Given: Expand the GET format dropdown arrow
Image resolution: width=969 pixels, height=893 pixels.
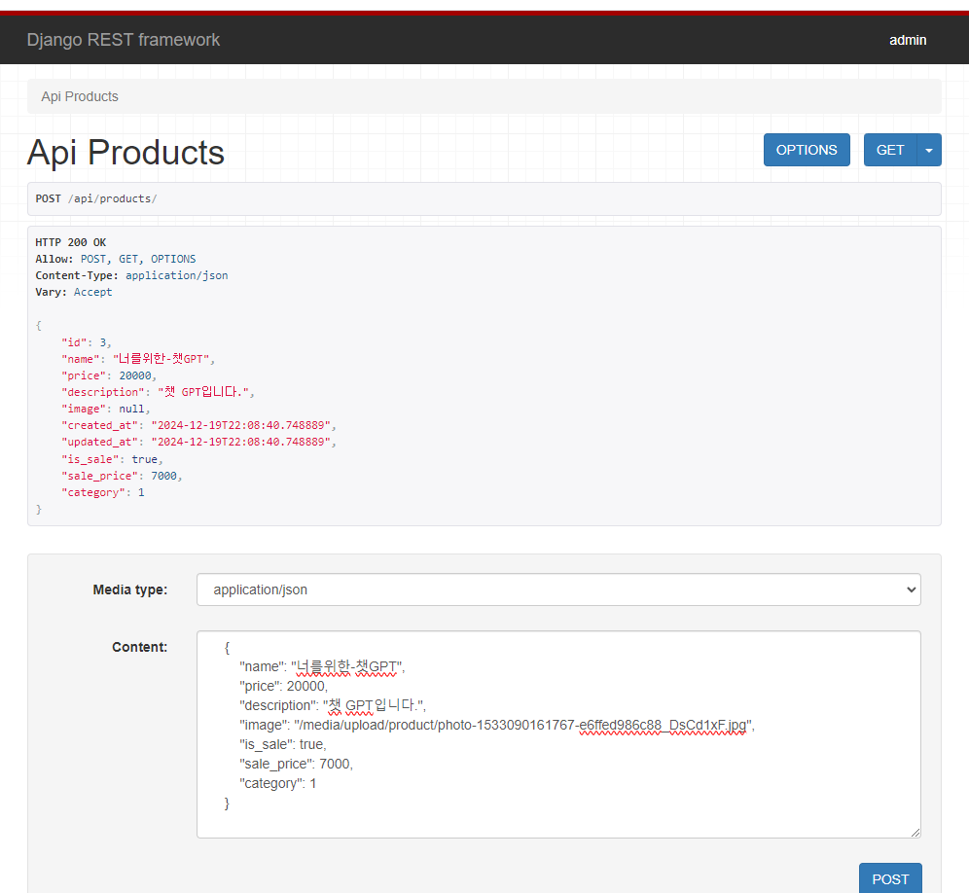Looking at the screenshot, I should [929, 150].
